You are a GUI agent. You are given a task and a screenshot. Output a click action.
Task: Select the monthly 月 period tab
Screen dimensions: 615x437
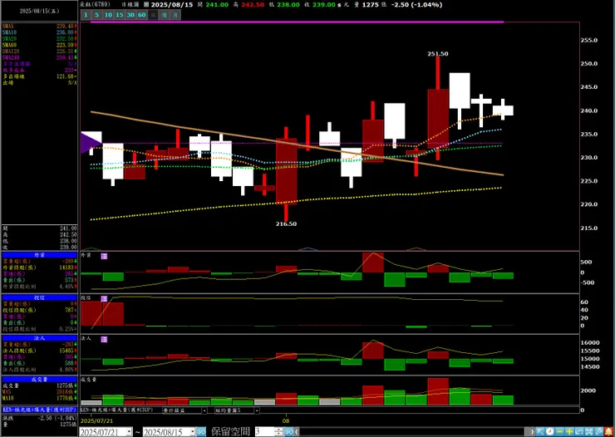tap(176, 15)
